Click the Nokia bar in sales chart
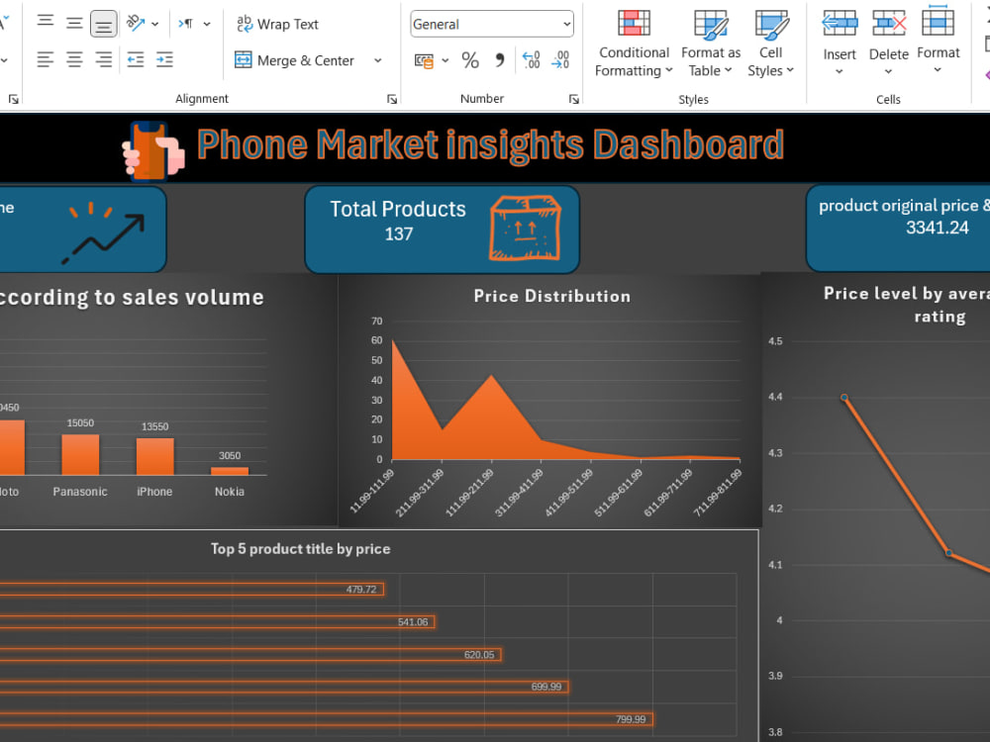990x742 pixels. [230, 471]
